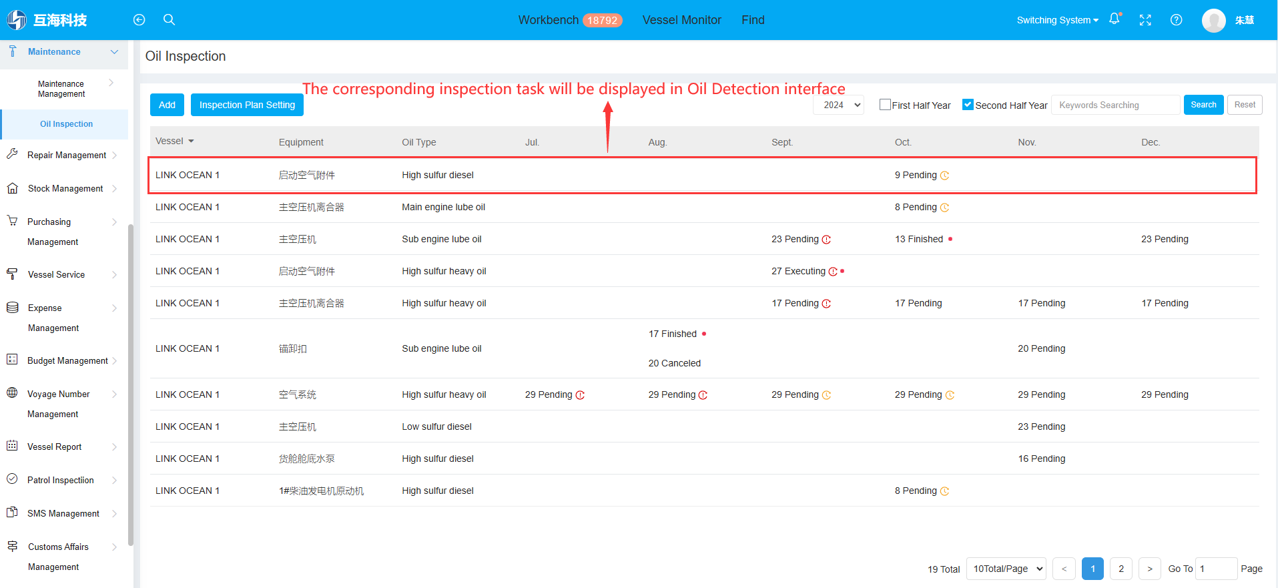The width and height of the screenshot is (1278, 588).
Task: Click the Purchasing cart icon
Action: pos(12,221)
